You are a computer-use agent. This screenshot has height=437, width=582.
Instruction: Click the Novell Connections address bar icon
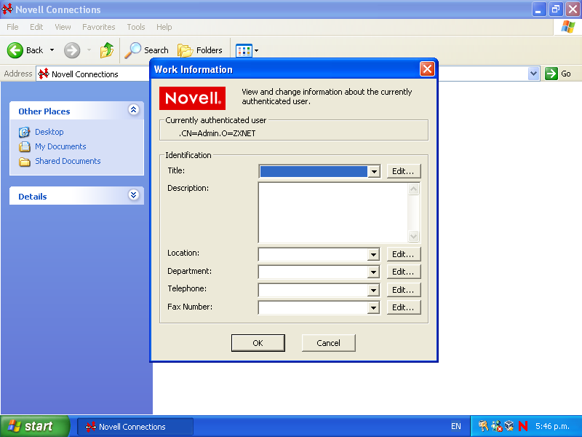click(x=44, y=74)
